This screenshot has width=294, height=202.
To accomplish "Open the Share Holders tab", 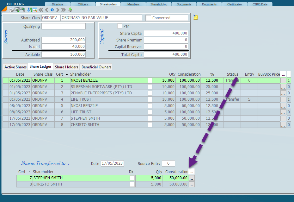I will point(66,67).
